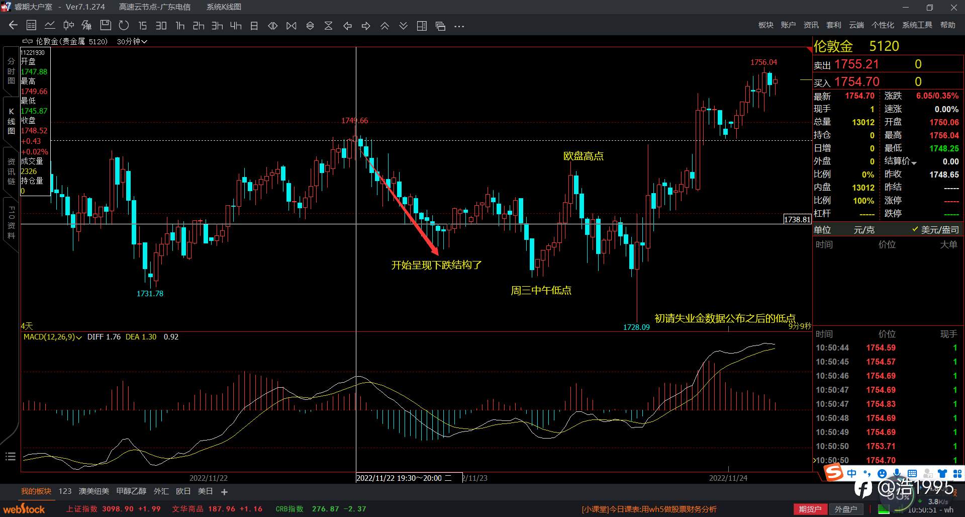
Task: Open the 系统工具 menu
Action: point(917,25)
